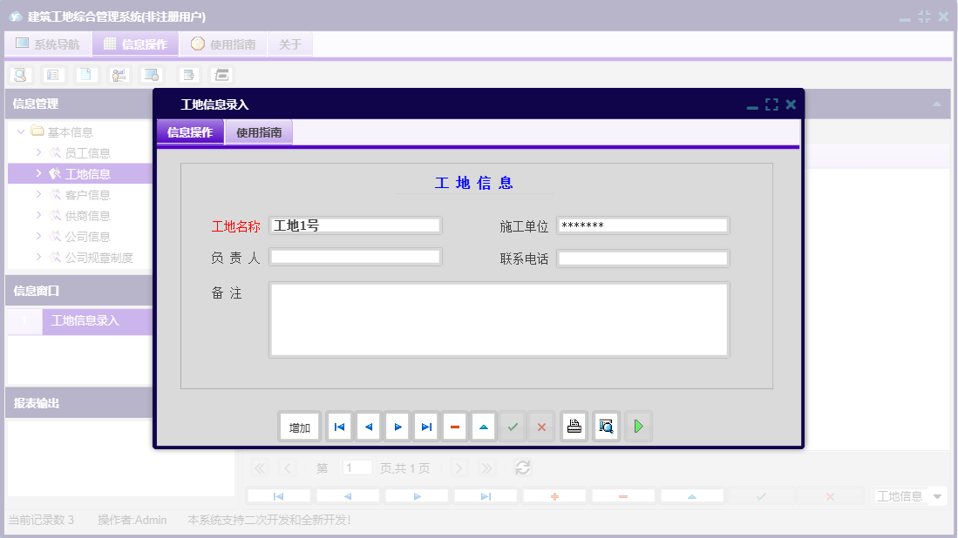Click the edit record triangle icon
The image size is (958, 538).
click(483, 426)
